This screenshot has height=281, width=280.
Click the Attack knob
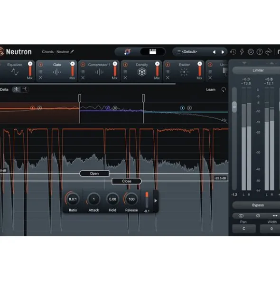(94, 199)
